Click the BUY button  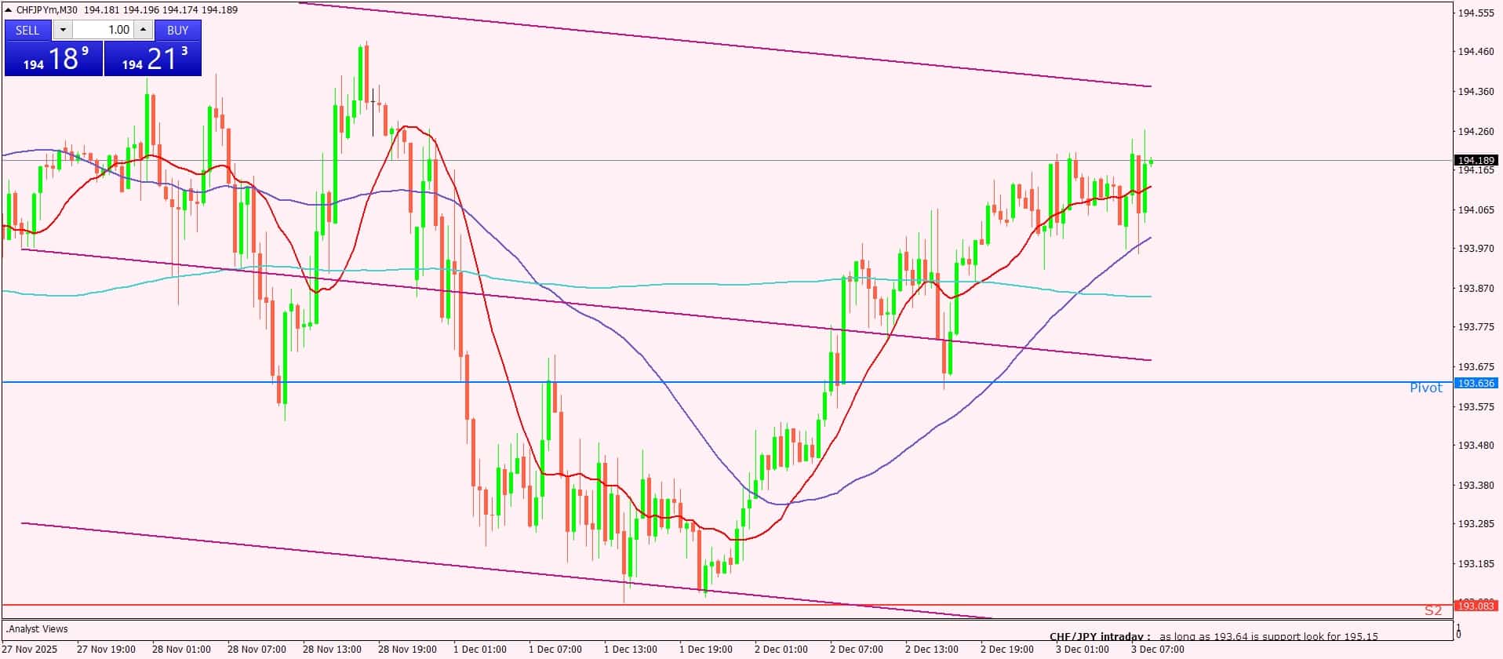[178, 30]
